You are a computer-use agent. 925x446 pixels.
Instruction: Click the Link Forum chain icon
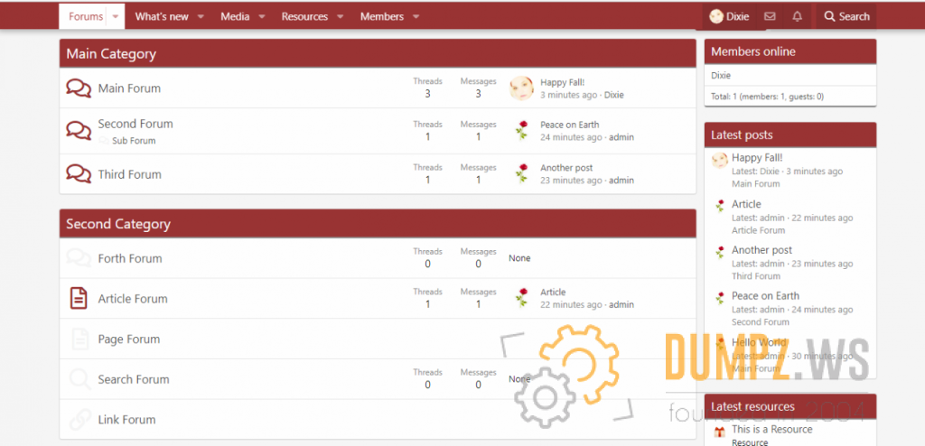[79, 420]
